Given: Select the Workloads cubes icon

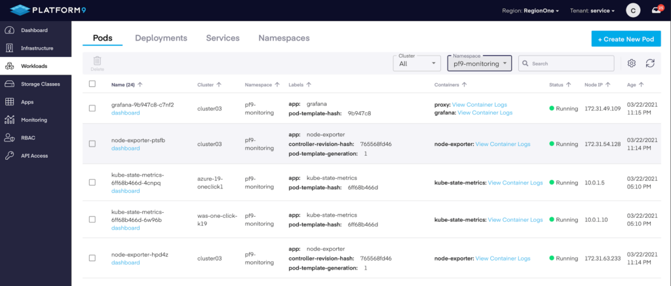Looking at the screenshot, I should coord(9,66).
